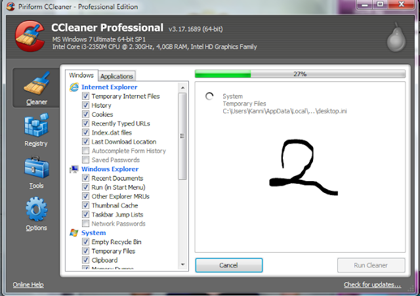Uncheck Index.dat files checkbox
The height and width of the screenshot is (296, 420).
(x=85, y=133)
